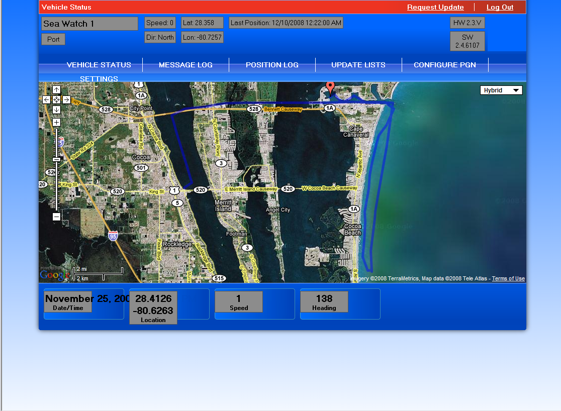561x411 pixels.
Task: Pan the map left with the arrow
Action: click(x=47, y=100)
